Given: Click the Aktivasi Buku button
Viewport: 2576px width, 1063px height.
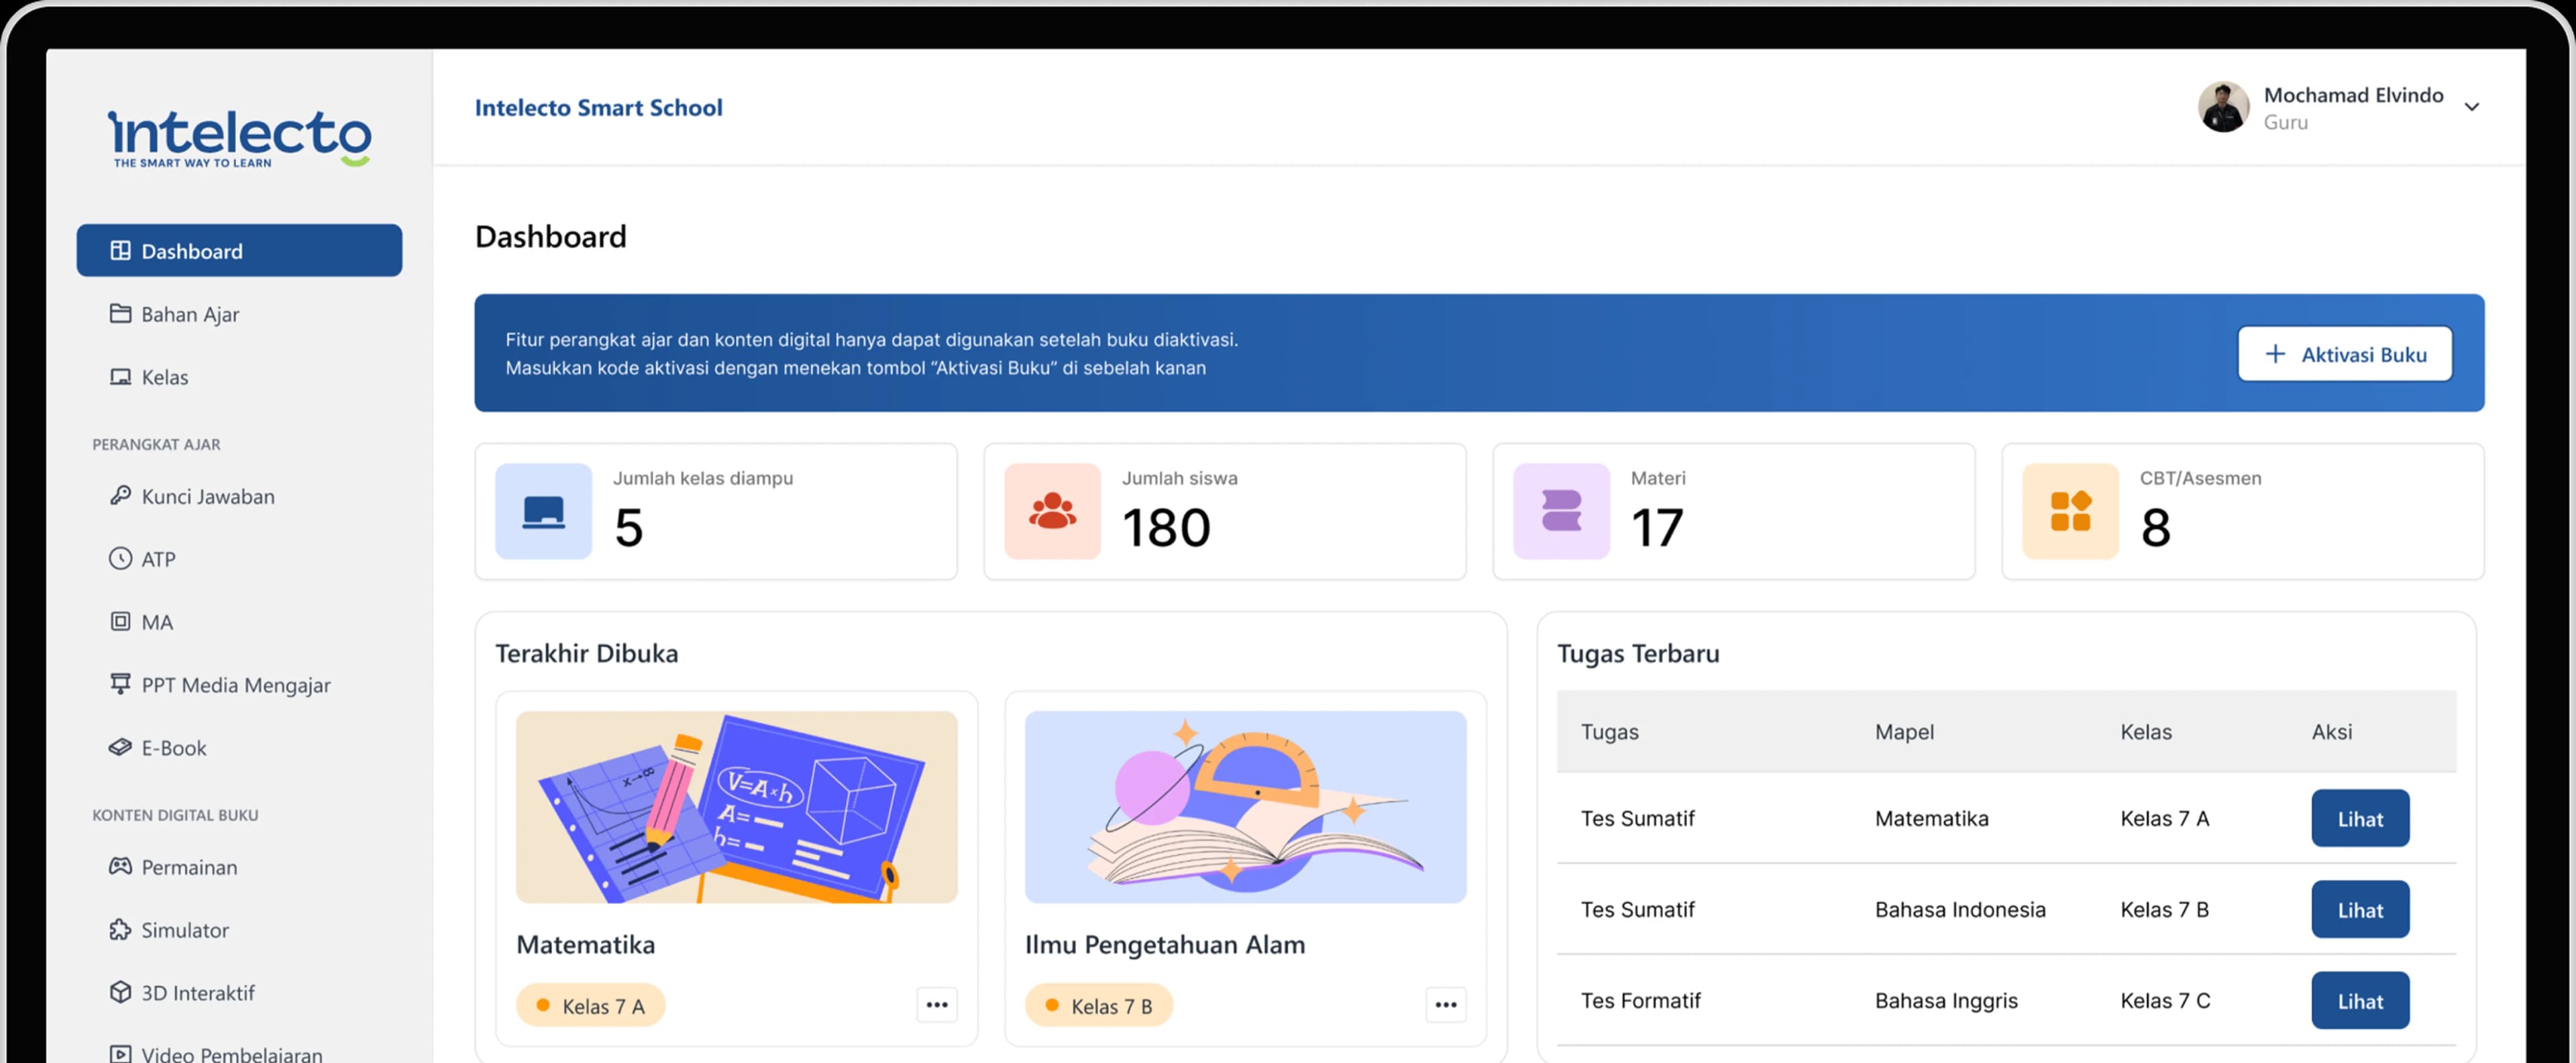Looking at the screenshot, I should [x=2345, y=354].
